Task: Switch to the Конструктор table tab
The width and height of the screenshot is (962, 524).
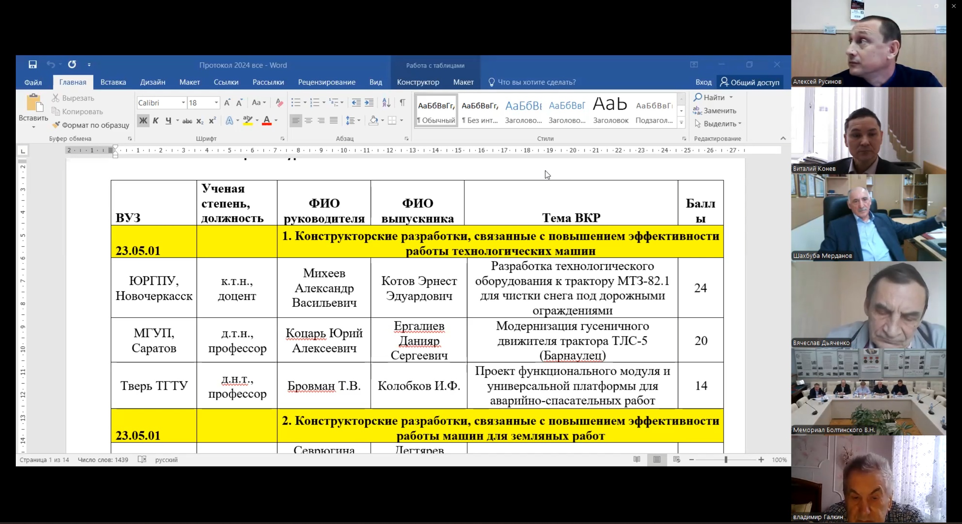Action: pyautogui.click(x=418, y=82)
